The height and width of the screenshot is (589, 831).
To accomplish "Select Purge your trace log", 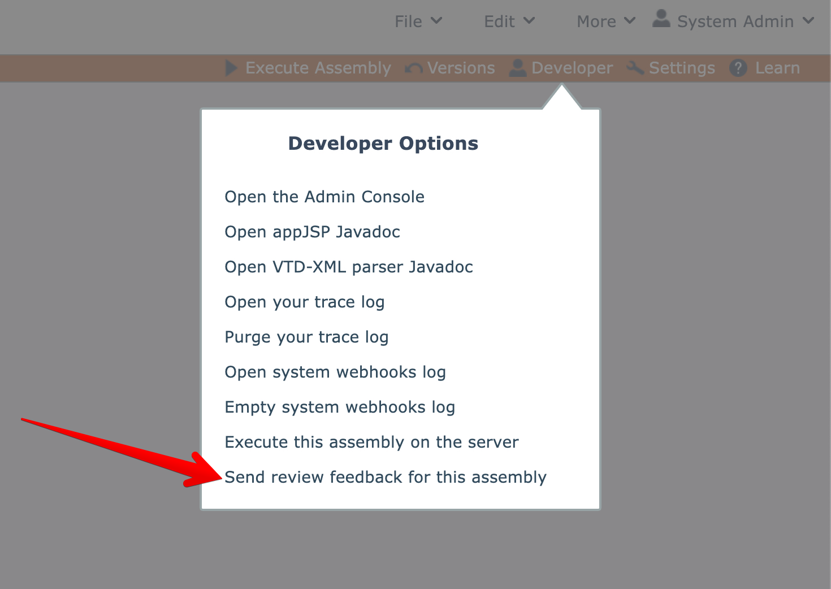I will [x=306, y=337].
